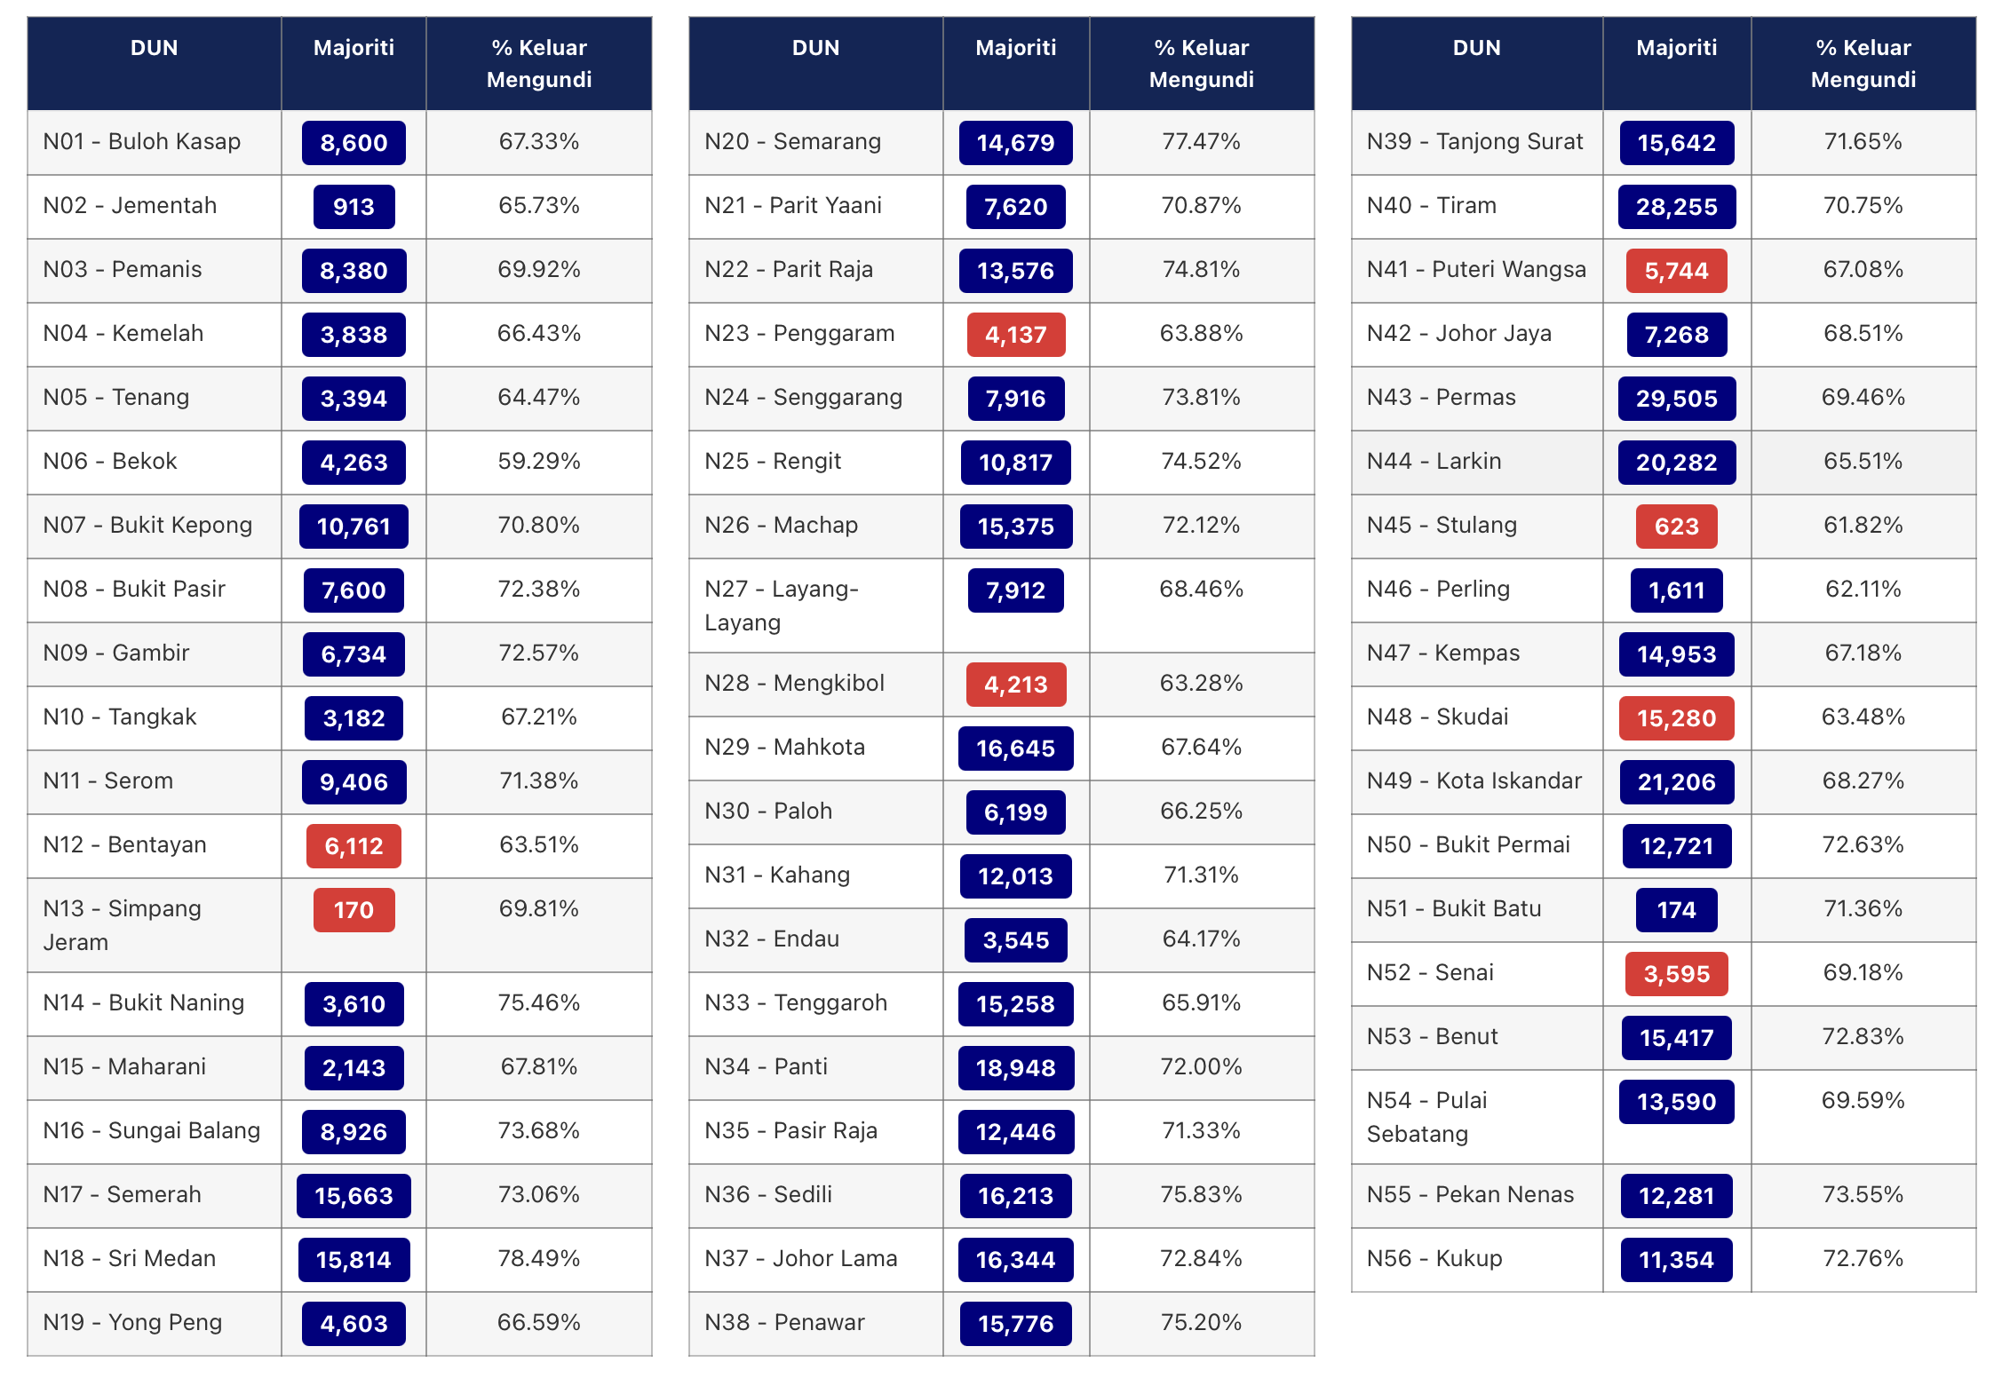Select the red 623 badge for Stulang

pos(1676,527)
